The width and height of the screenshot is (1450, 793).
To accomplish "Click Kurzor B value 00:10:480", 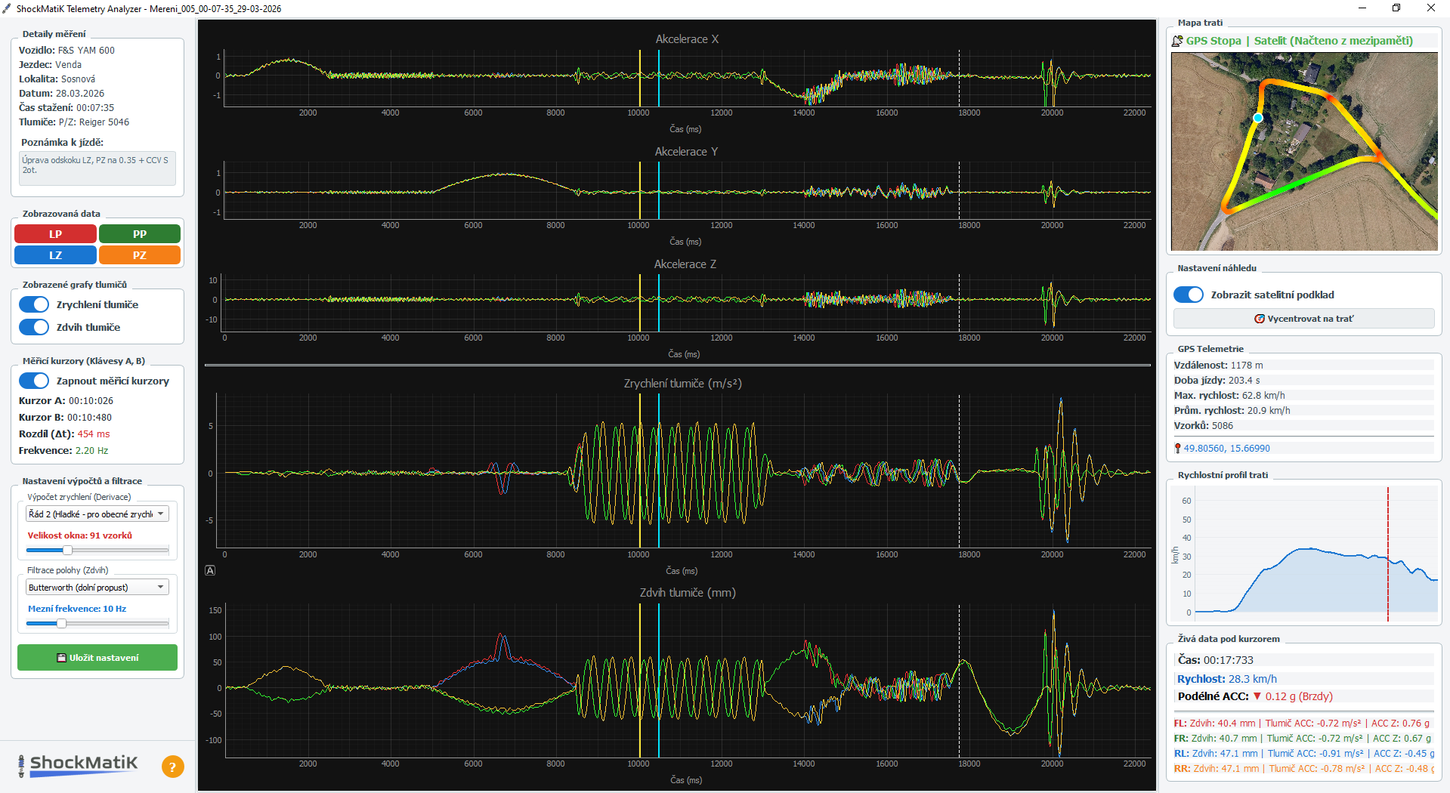I will pos(89,418).
